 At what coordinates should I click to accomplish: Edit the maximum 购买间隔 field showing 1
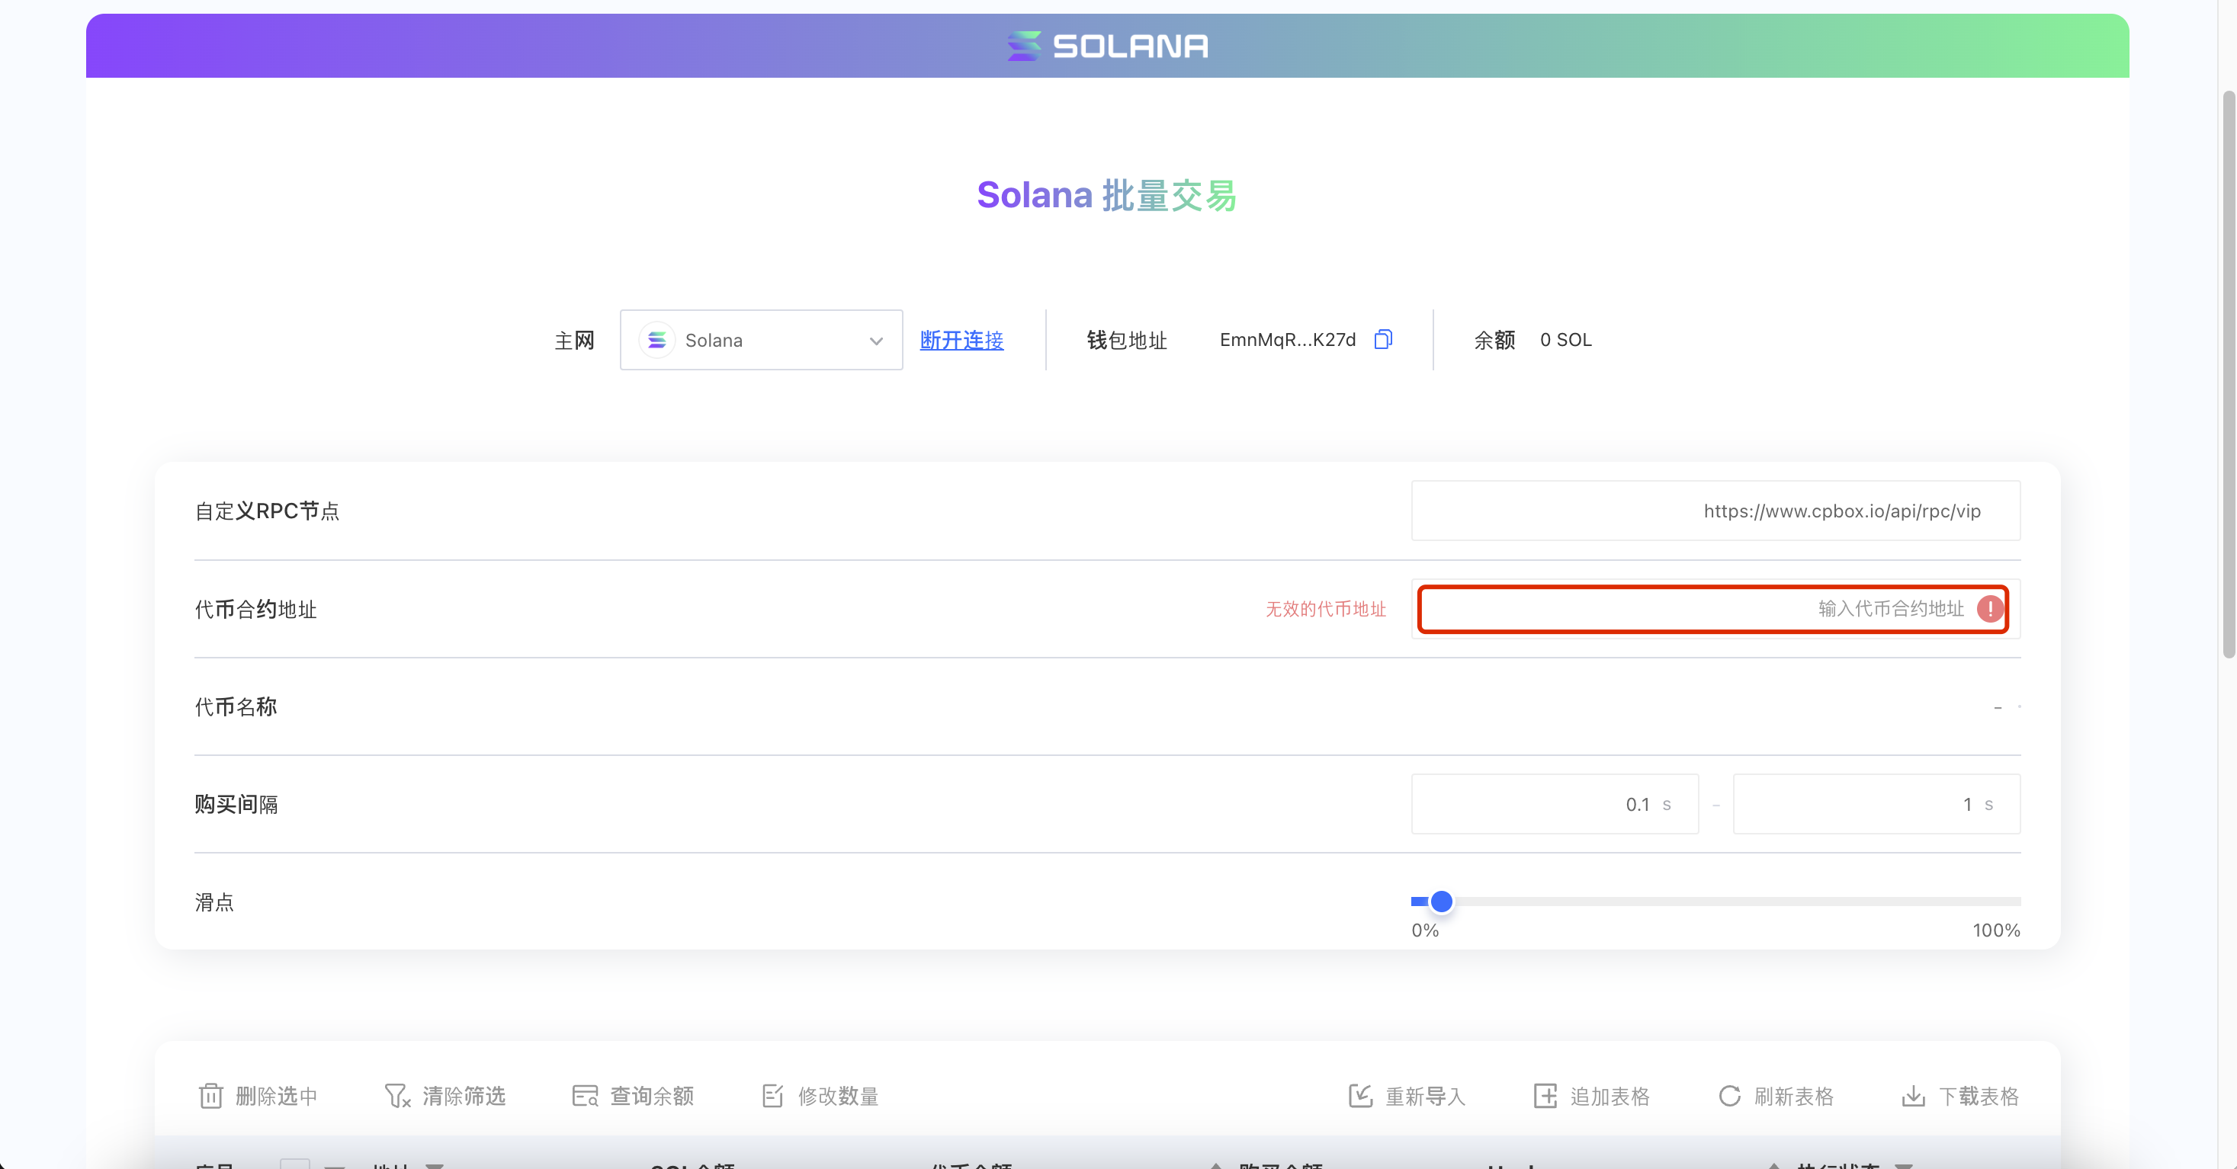(x=1876, y=805)
